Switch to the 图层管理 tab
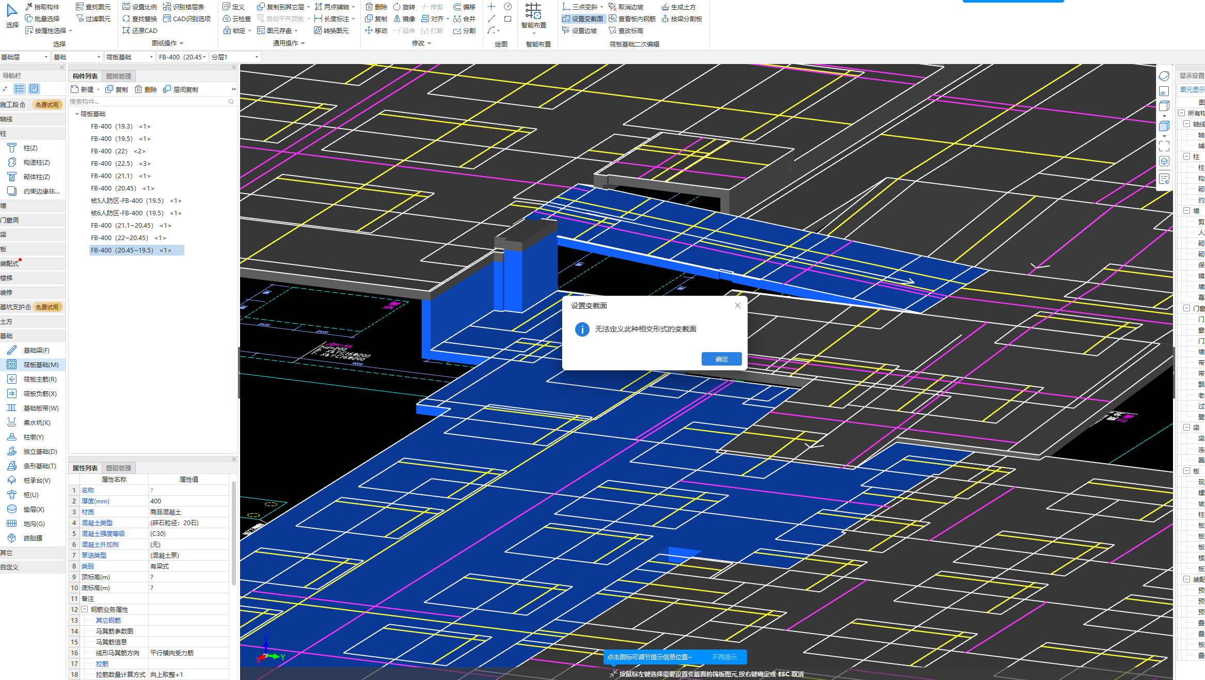 (119, 468)
